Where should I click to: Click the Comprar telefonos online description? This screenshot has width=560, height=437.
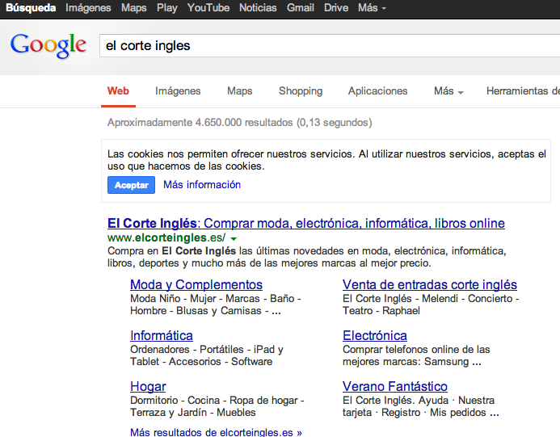click(416, 355)
